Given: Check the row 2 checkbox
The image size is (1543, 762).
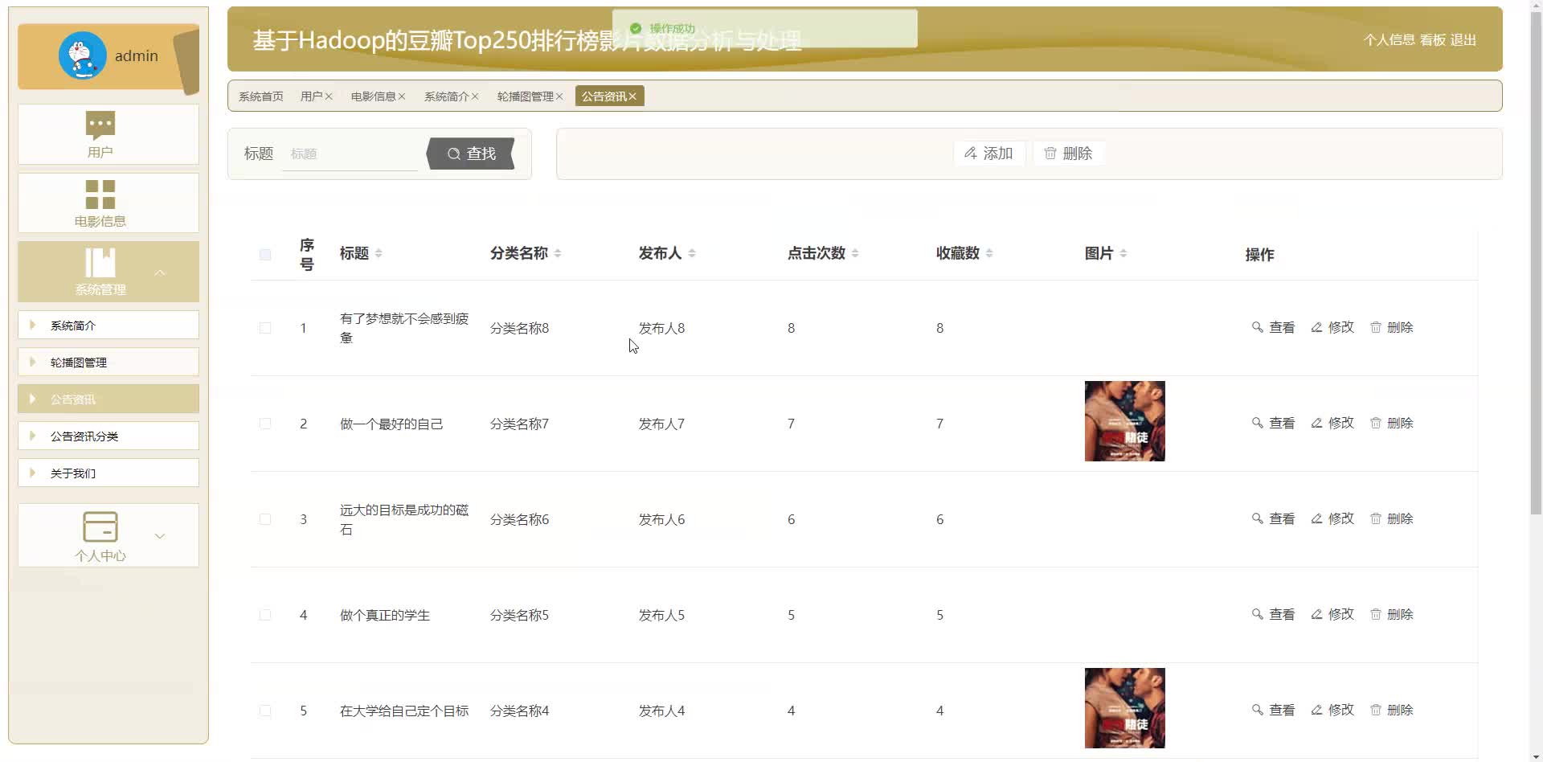Looking at the screenshot, I should tap(265, 424).
